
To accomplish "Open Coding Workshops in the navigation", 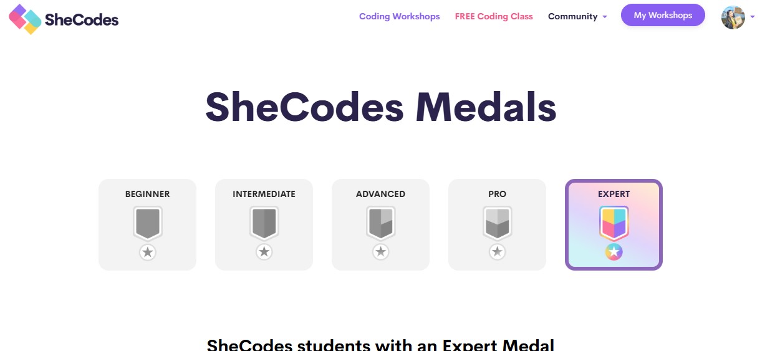I will point(399,17).
